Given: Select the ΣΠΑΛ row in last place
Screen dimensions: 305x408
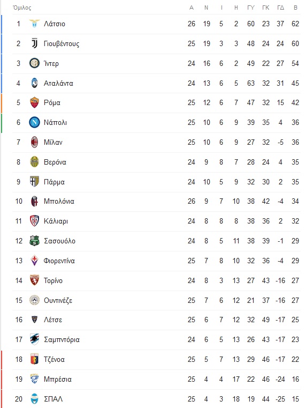Looking at the screenshot, I should coord(156,399).
